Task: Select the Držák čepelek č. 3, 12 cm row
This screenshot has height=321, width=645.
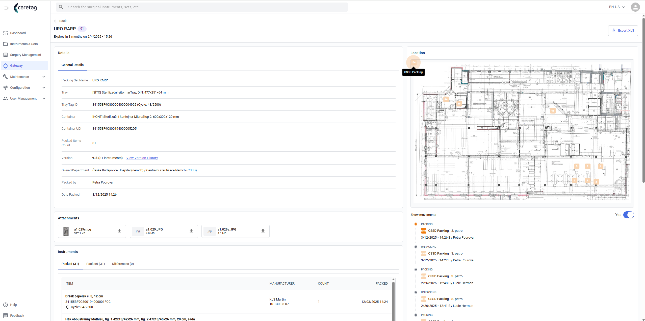Action: pyautogui.click(x=226, y=302)
